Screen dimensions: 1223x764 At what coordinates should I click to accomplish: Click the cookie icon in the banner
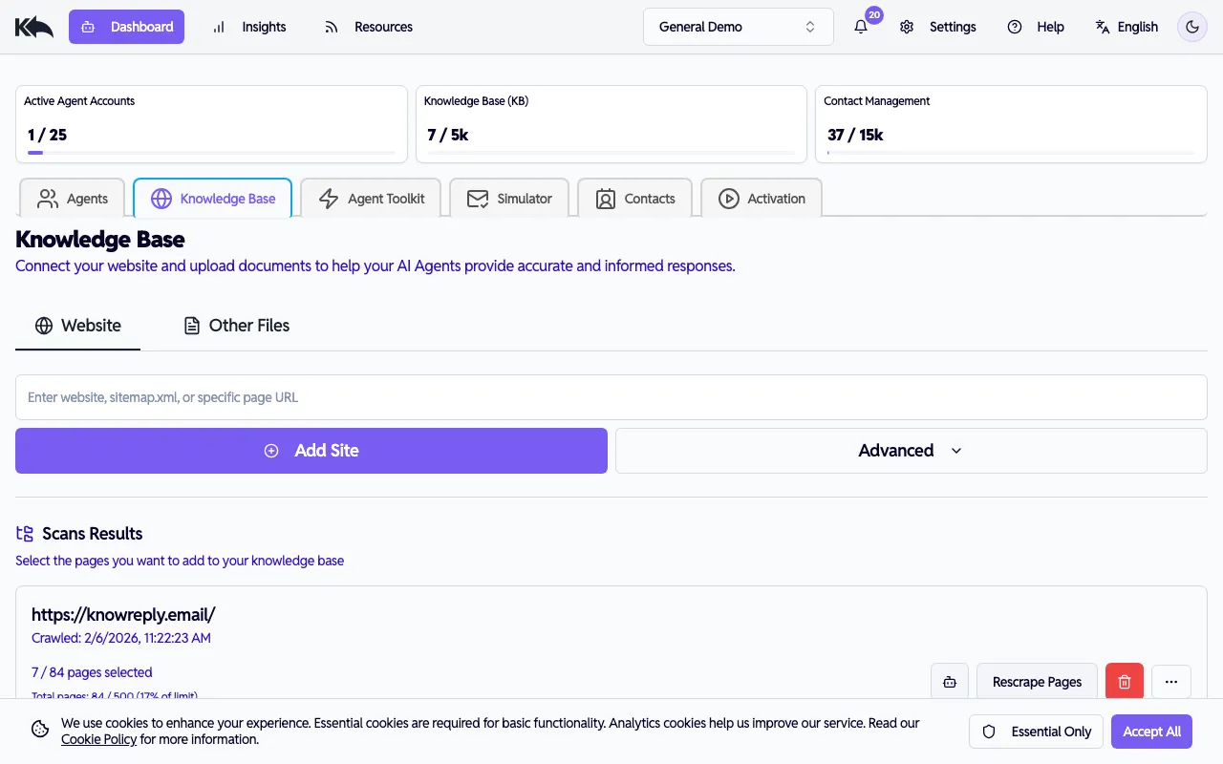point(39,729)
